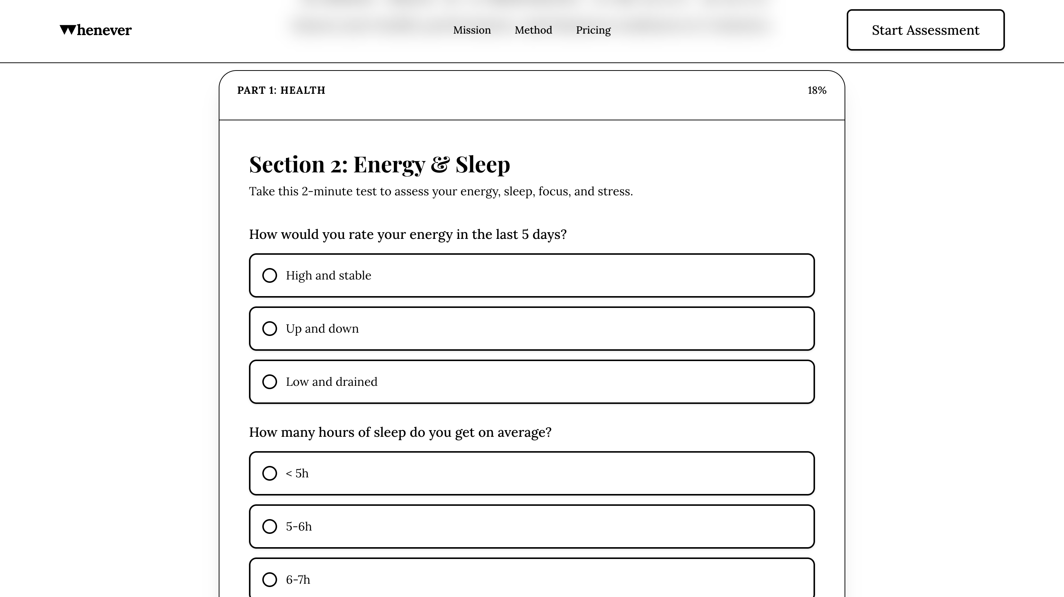Image resolution: width=1064 pixels, height=597 pixels.
Task: Select the Low and drained radio circle
Action: (x=270, y=382)
